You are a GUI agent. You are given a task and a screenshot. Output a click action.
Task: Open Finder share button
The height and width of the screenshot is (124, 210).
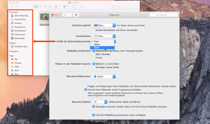click(x=74, y=7)
